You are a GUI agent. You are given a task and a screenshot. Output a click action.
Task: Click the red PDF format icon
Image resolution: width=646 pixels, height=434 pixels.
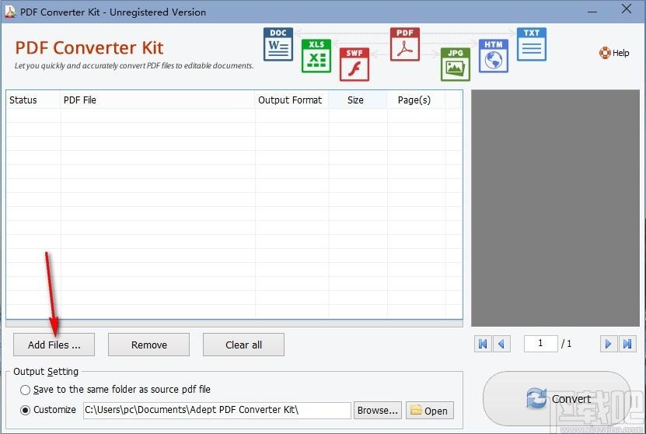(404, 44)
